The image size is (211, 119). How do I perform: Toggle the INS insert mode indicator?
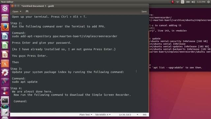(x=144, y=115)
